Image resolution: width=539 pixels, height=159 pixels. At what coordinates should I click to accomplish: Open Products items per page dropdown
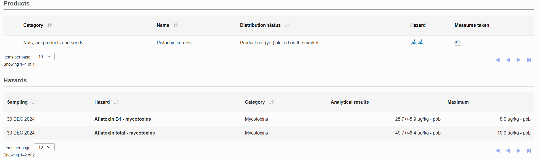[x=44, y=56]
